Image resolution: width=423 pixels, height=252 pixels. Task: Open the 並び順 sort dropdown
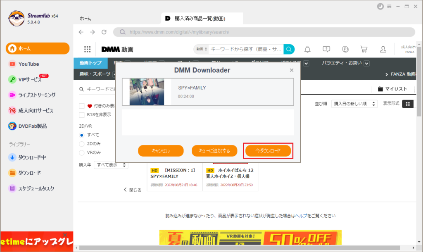pyautogui.click(x=354, y=104)
